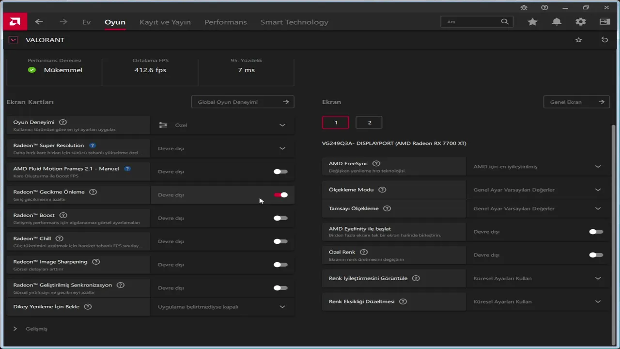Click the help icon beside Radeon Boost
The width and height of the screenshot is (620, 349).
click(x=63, y=215)
